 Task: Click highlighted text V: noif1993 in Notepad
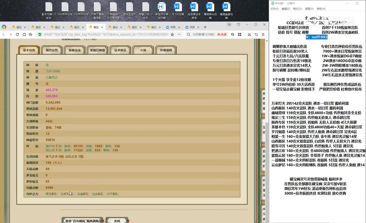pos(317,37)
